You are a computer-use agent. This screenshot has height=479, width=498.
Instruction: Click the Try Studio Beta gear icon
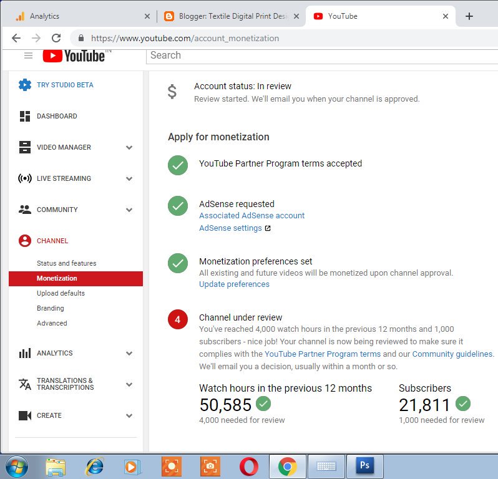click(x=25, y=85)
